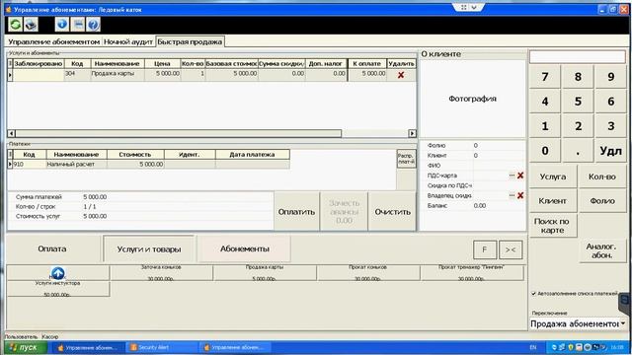This screenshot has height=355, width=632.
Task: Select the Наличный расчет payment row
Action: (149, 165)
